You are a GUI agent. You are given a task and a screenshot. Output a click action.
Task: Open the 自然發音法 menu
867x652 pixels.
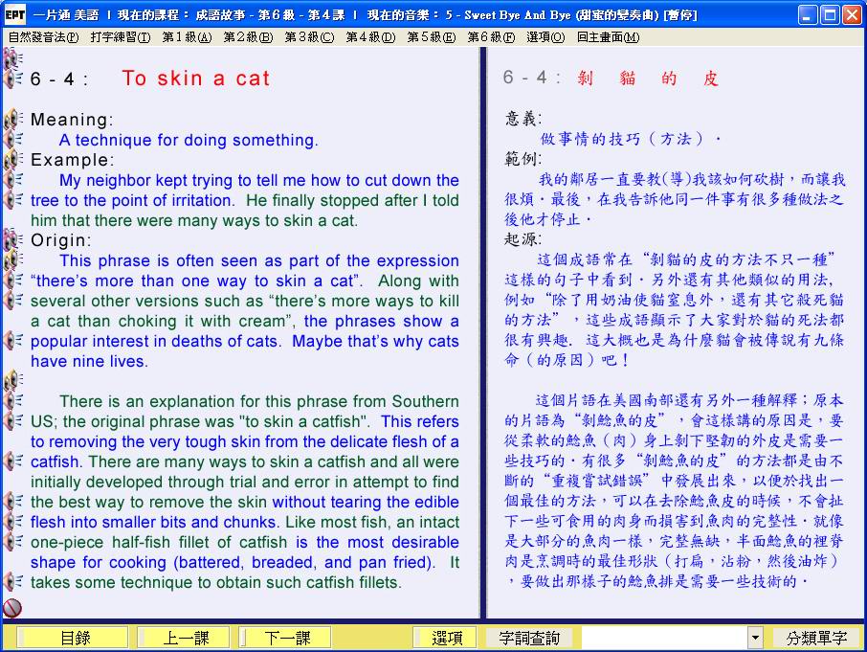43,37
